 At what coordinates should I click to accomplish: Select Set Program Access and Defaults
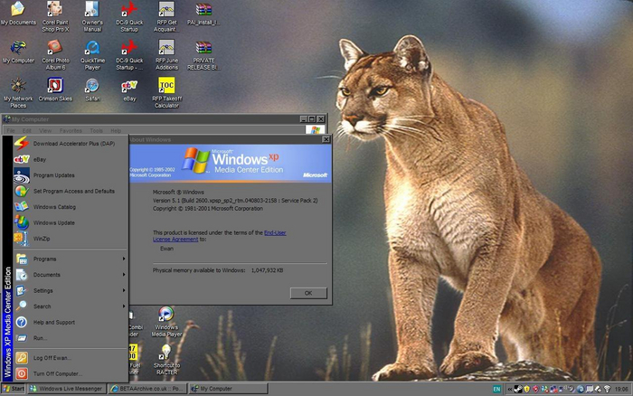click(x=71, y=191)
